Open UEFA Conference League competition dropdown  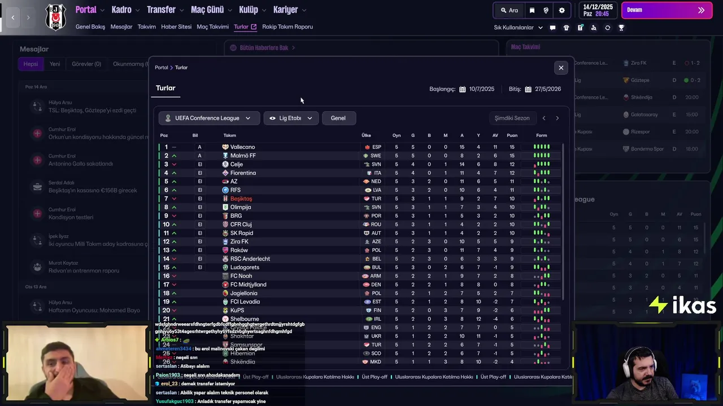click(x=209, y=118)
